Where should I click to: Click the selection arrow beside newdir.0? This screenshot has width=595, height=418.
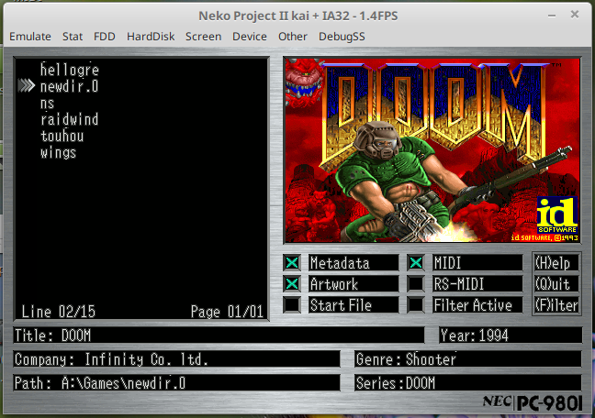tap(27, 86)
